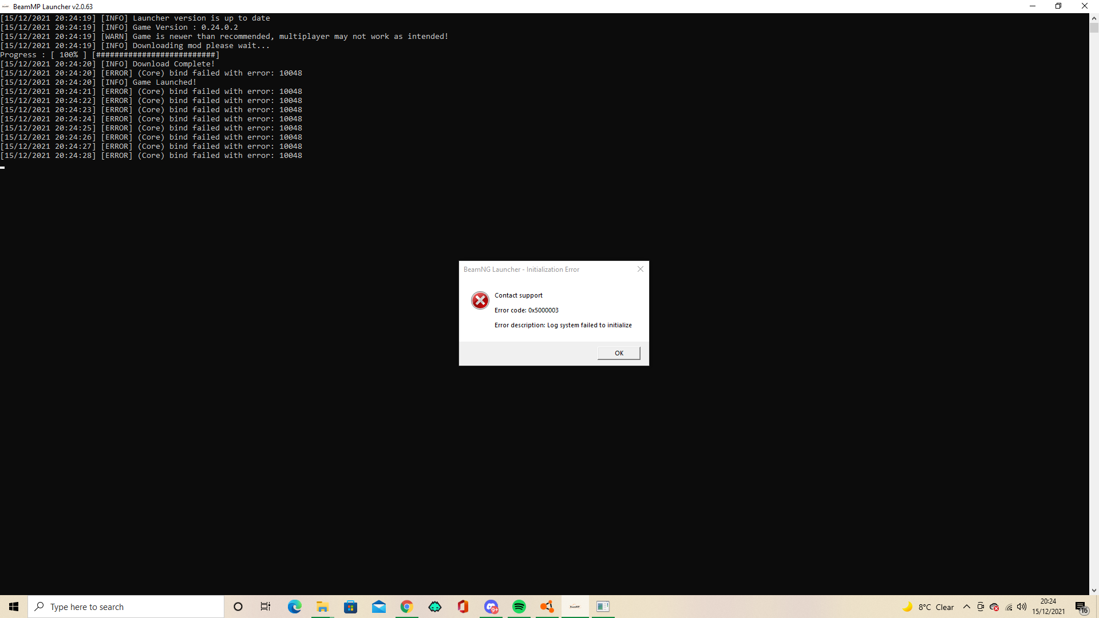Click the console scrollbar down arrow

(x=1094, y=590)
